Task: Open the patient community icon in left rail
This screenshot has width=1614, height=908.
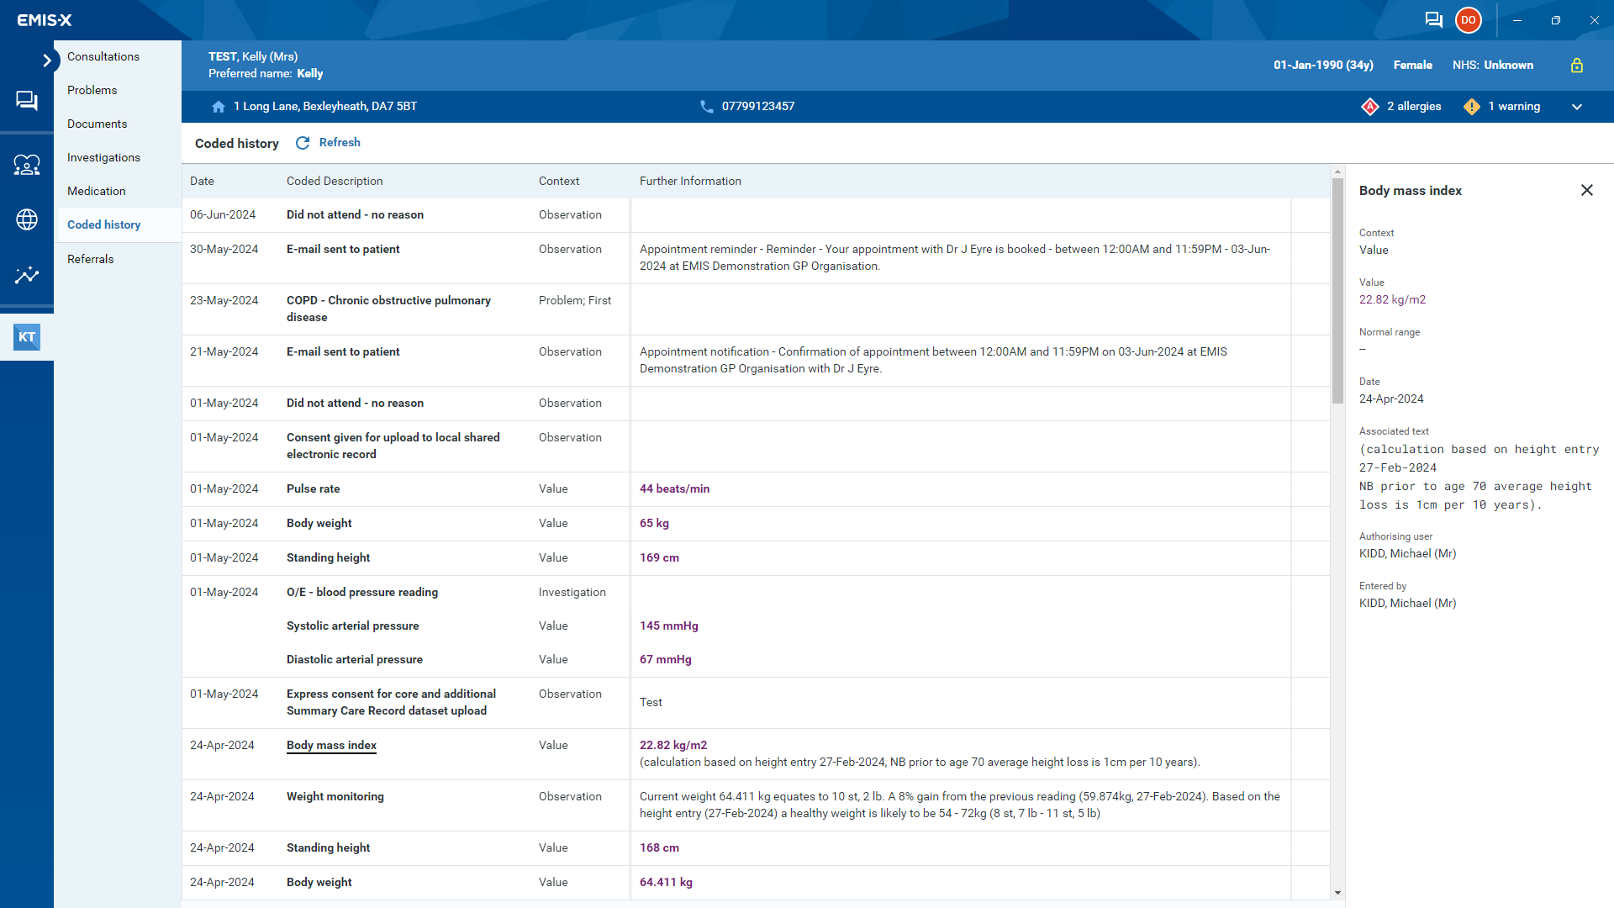Action: [x=27, y=165]
